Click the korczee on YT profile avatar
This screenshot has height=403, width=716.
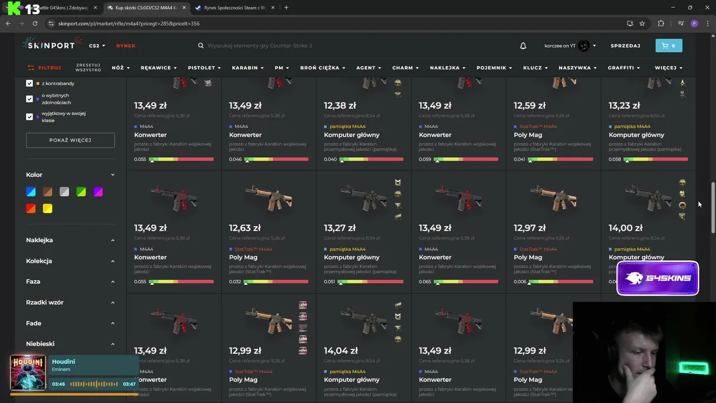pyautogui.click(x=583, y=46)
